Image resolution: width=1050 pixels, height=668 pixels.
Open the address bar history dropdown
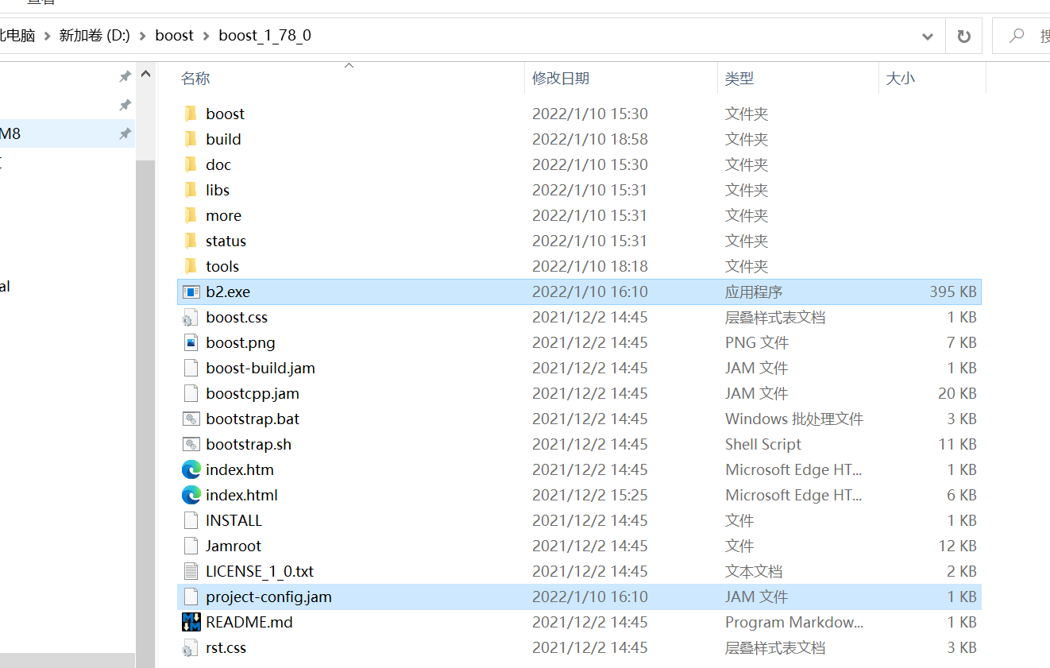click(x=927, y=36)
